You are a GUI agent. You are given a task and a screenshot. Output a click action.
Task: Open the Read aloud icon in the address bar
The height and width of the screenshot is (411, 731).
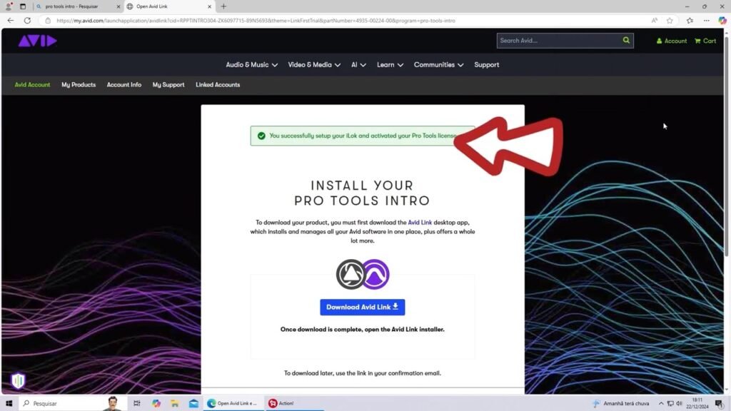655,21
